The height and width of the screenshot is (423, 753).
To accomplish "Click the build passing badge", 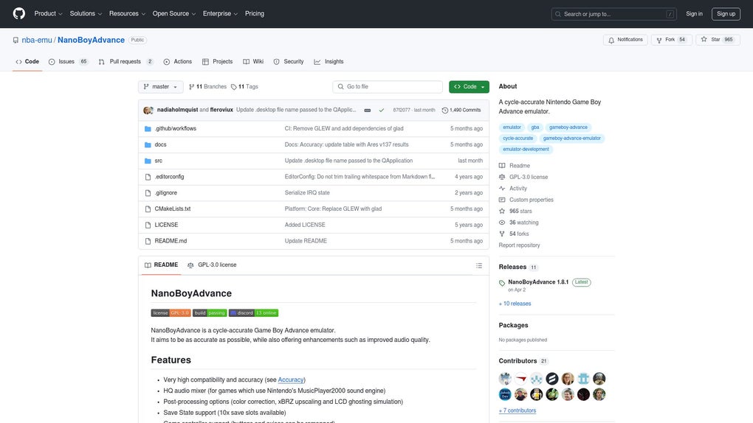I will click(210, 312).
